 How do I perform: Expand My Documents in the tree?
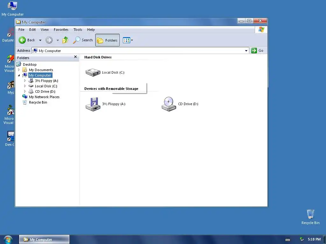tap(19, 70)
